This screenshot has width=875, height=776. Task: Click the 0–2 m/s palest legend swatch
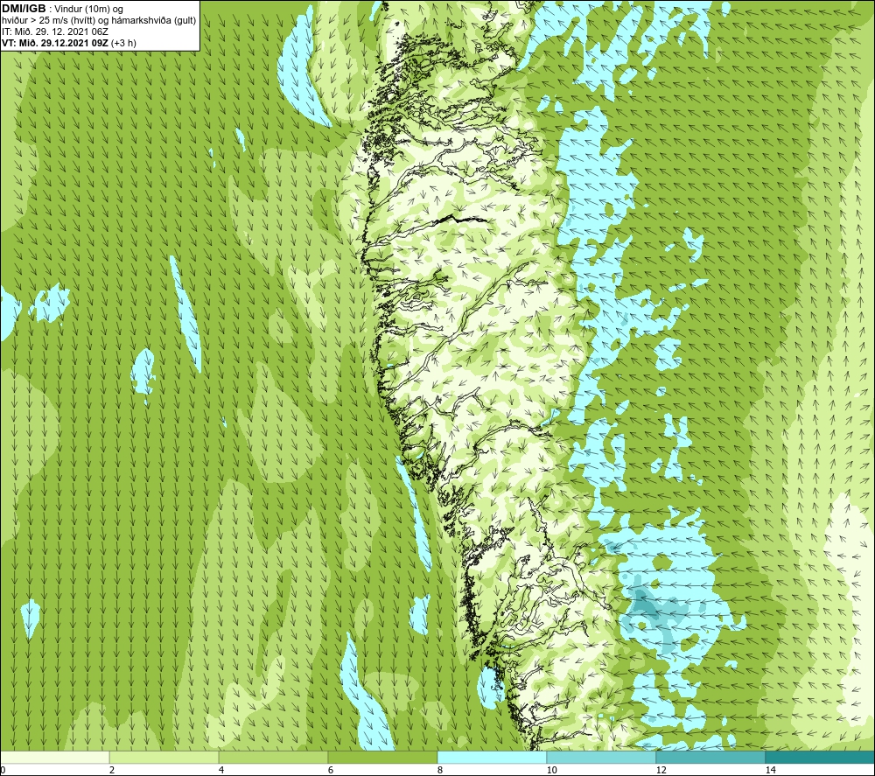(x=54, y=757)
